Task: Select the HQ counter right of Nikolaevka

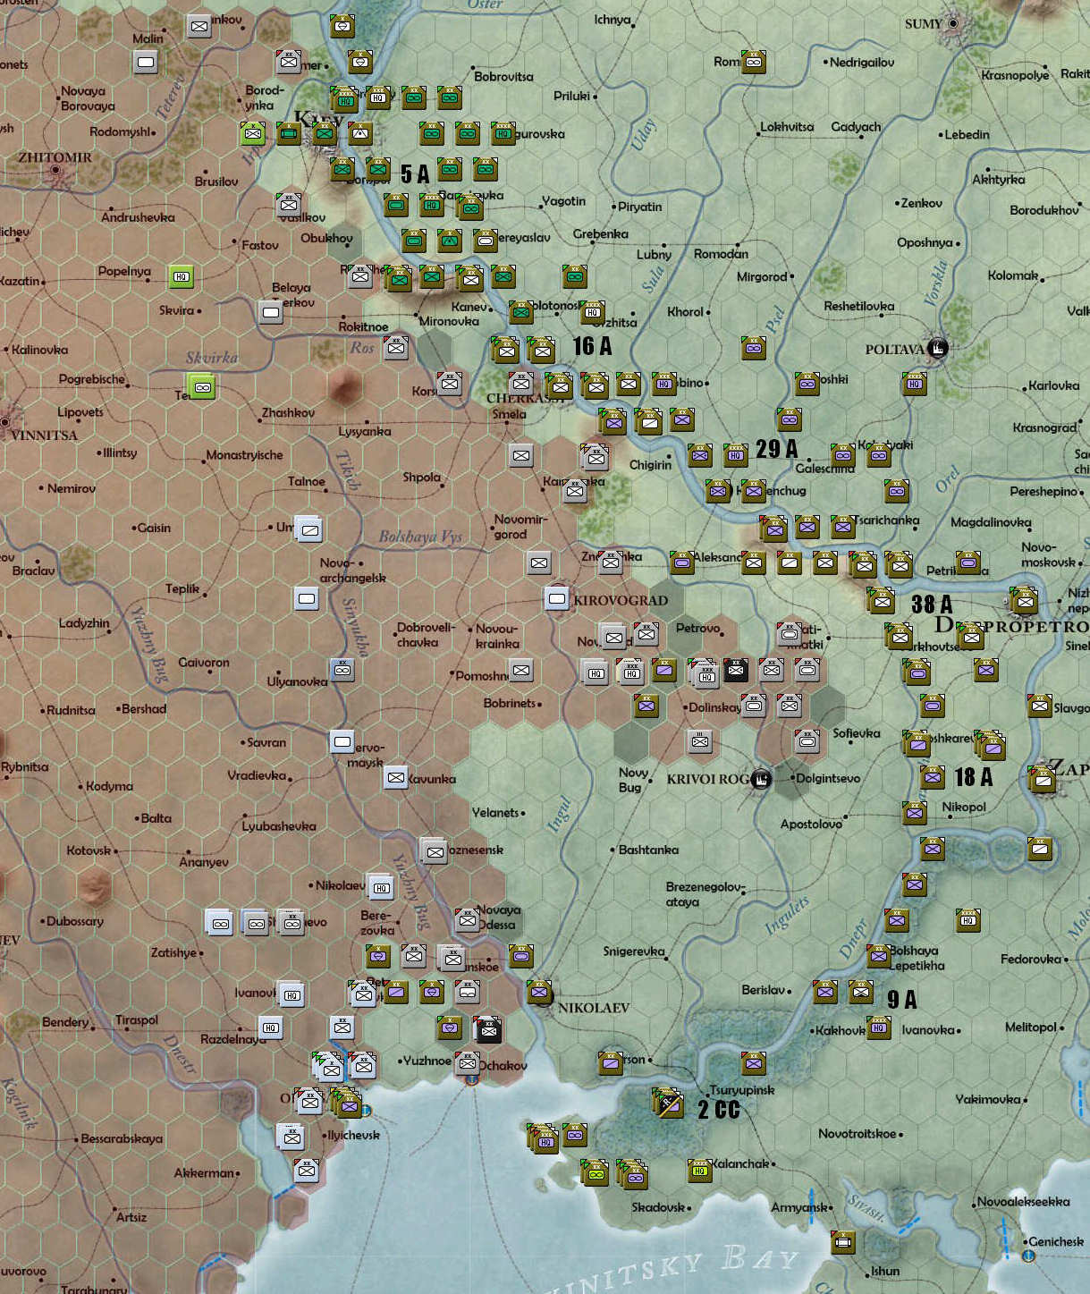Action: (x=381, y=887)
